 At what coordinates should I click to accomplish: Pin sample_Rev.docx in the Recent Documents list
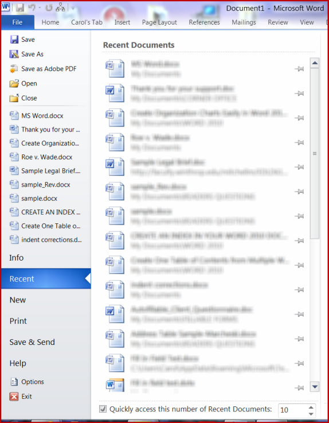click(x=299, y=192)
